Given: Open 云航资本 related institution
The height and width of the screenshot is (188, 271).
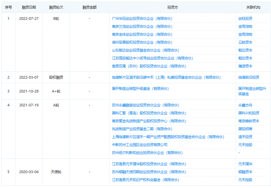Looking at the screenshot, I should tap(245, 42).
